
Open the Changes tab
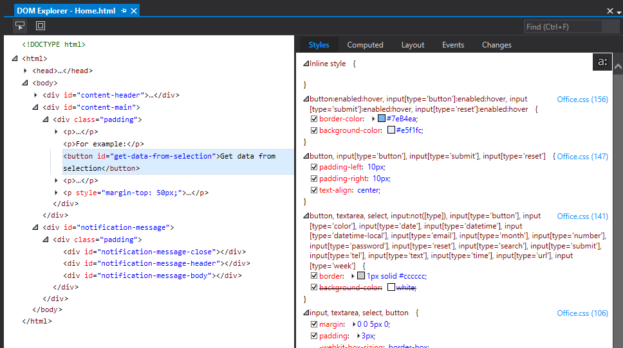tap(497, 45)
